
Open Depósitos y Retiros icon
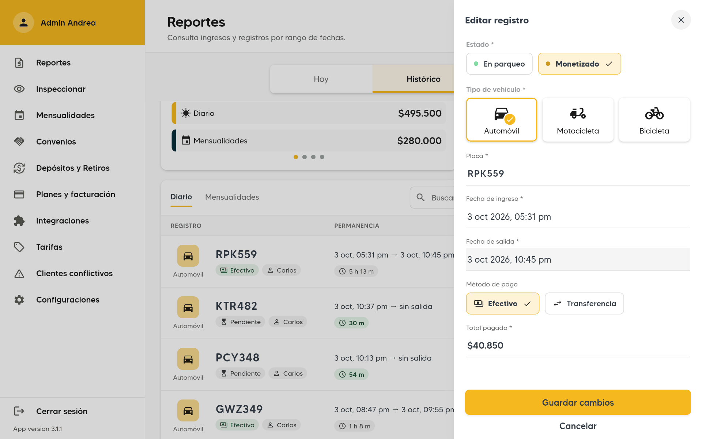(x=19, y=168)
